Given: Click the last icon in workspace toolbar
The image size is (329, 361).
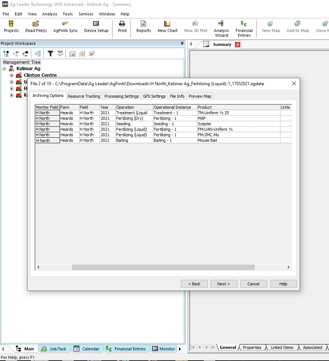Looking at the screenshot, I should (92, 54).
